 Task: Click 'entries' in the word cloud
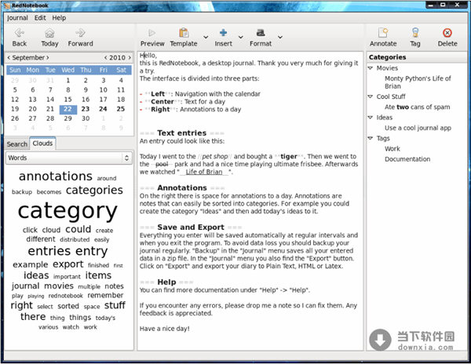tap(49, 251)
